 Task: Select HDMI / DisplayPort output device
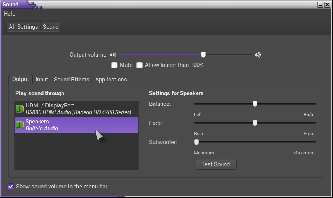click(x=76, y=109)
